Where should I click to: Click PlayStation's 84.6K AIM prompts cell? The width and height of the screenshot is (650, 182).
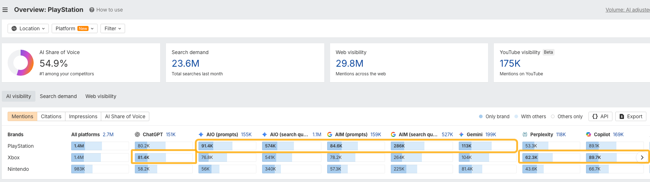pyautogui.click(x=356, y=146)
